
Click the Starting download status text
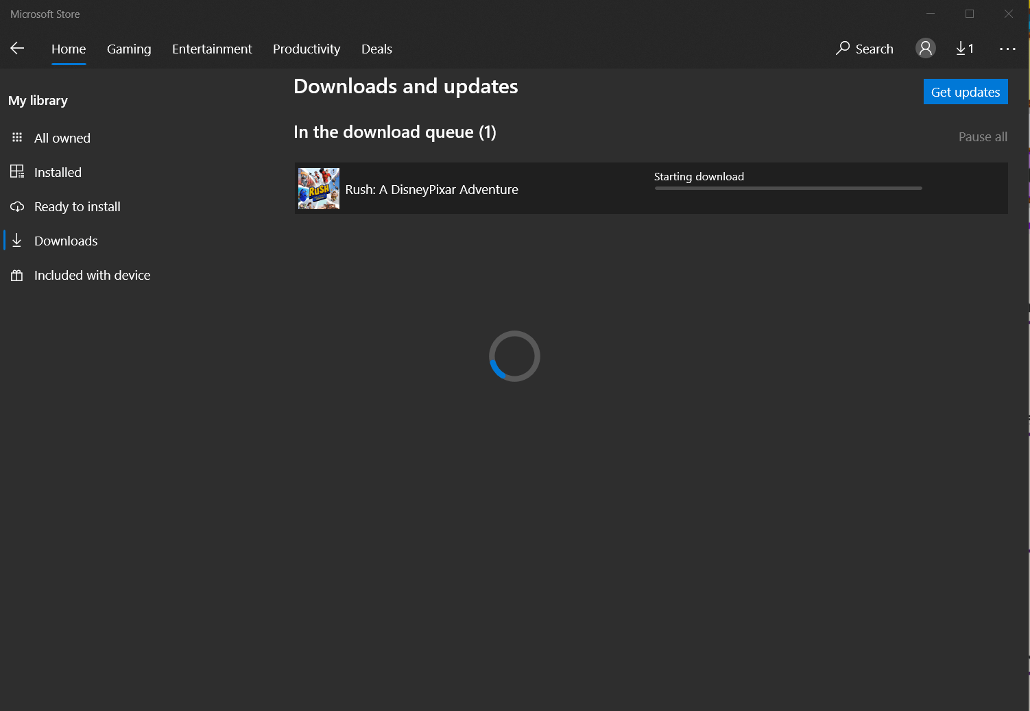click(x=699, y=176)
